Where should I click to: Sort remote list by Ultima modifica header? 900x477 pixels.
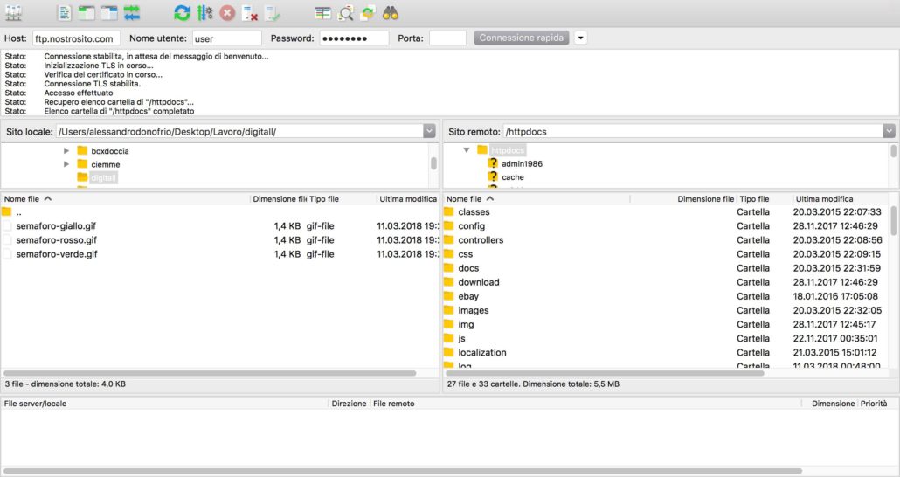coord(841,199)
